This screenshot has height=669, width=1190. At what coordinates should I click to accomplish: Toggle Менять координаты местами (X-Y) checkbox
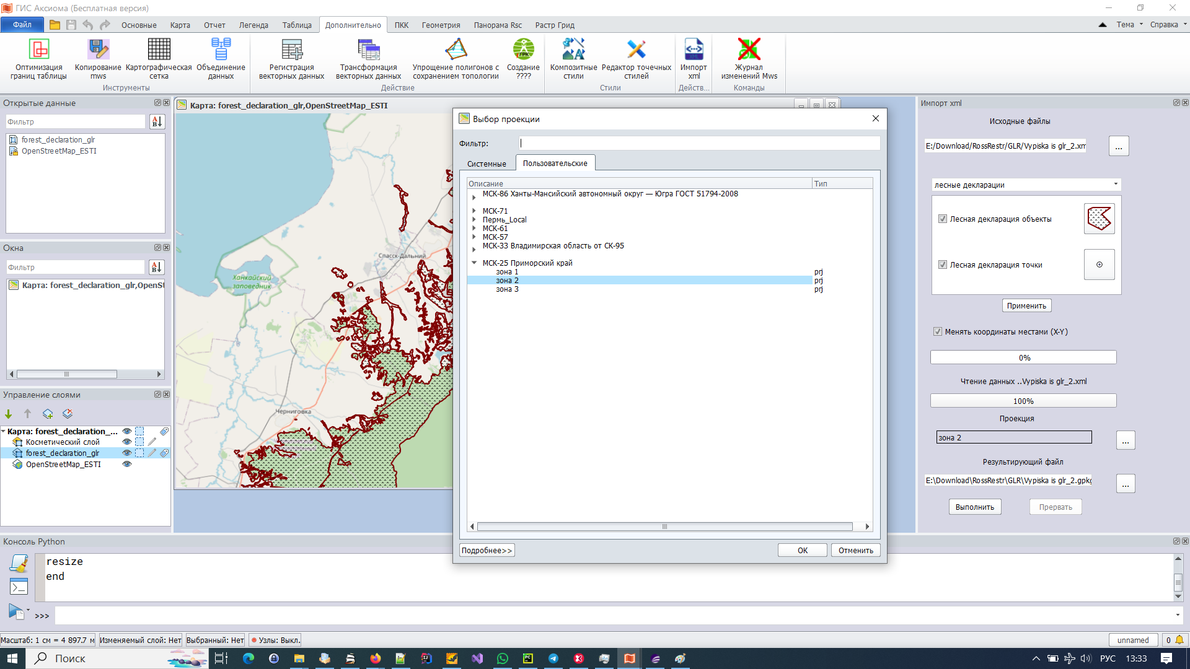click(938, 331)
